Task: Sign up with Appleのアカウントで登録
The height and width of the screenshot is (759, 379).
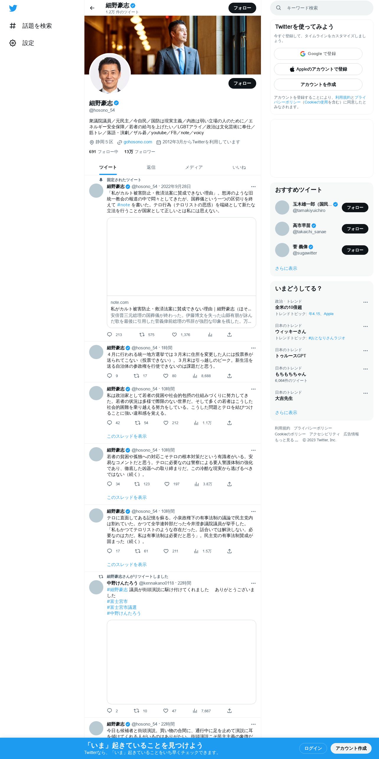Action: [x=318, y=69]
